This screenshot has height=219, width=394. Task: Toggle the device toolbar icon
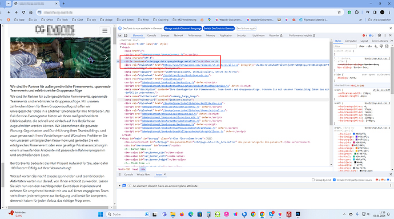(x=126, y=35)
